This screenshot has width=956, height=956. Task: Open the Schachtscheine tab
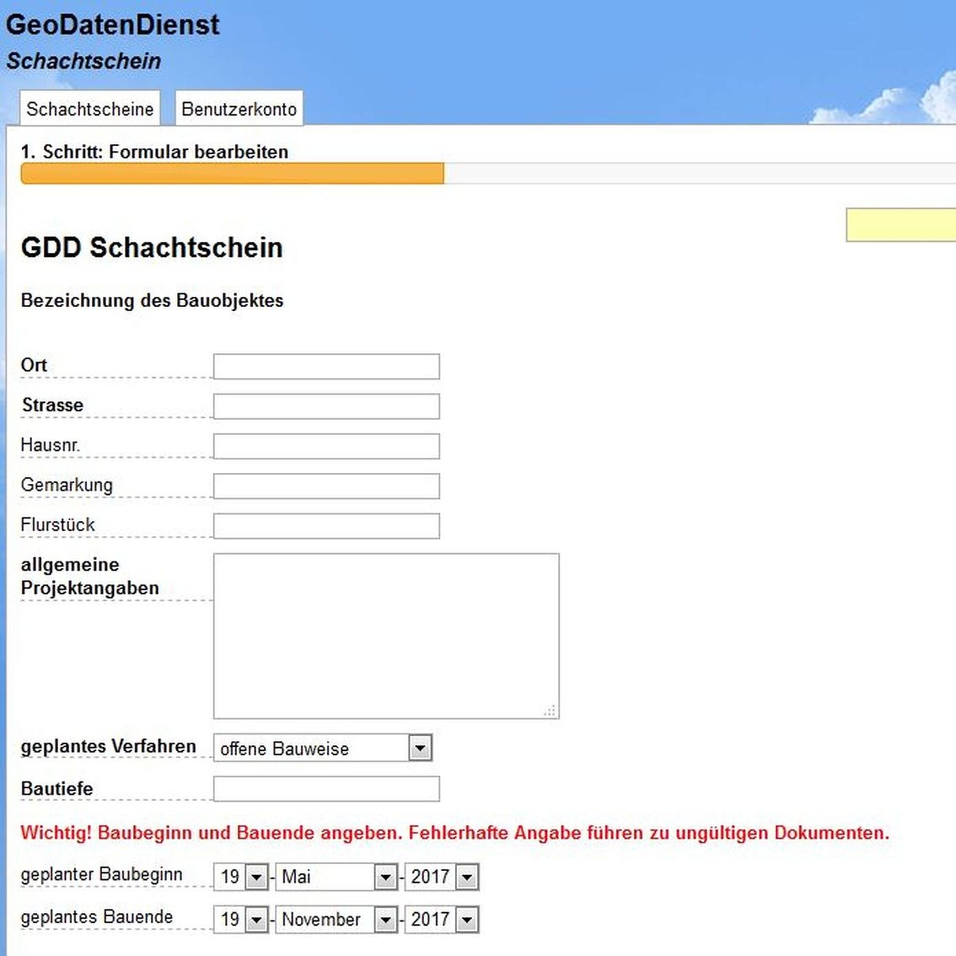[90, 108]
